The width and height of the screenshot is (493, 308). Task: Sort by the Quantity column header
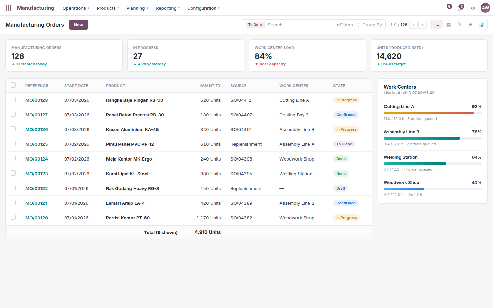tap(211, 86)
